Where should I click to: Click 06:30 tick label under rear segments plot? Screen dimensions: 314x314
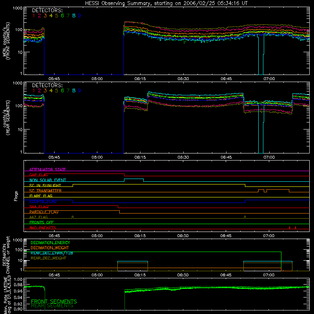pos(183,157)
